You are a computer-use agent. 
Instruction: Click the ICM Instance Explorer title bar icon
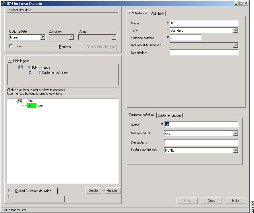[3, 3]
